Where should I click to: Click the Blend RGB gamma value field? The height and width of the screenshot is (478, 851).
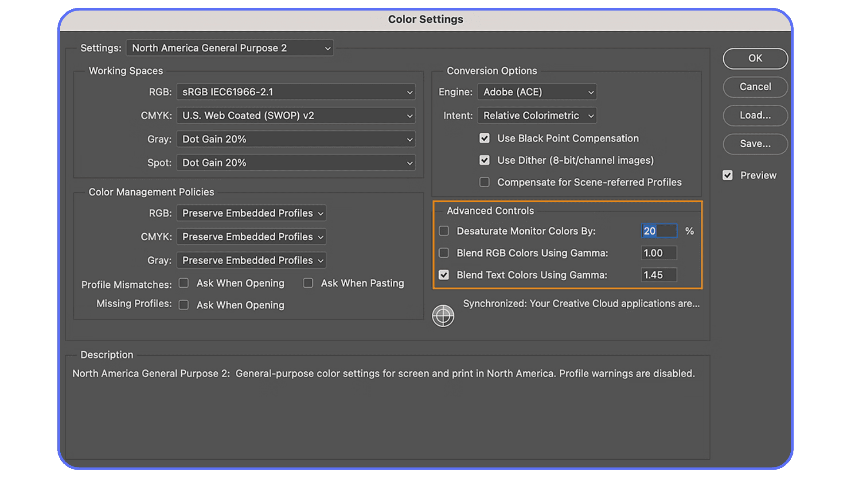point(659,253)
